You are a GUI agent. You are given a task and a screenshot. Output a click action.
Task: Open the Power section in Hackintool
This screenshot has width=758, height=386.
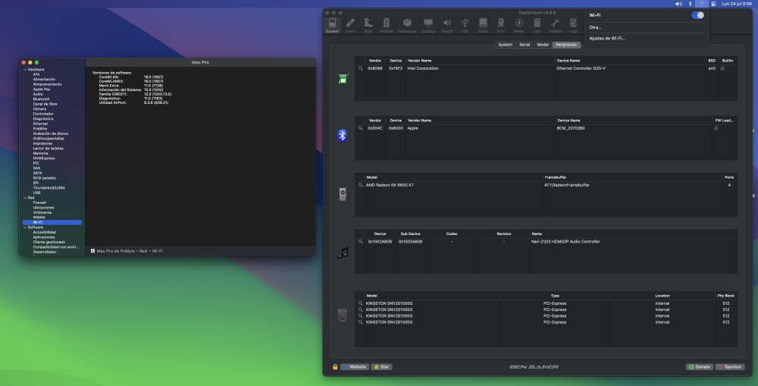(x=518, y=26)
